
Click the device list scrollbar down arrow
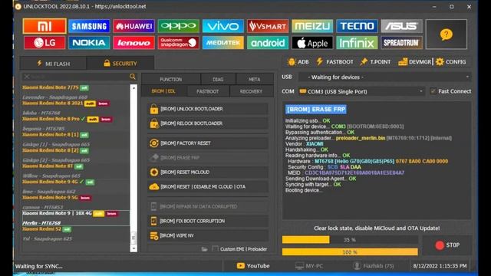point(133,248)
